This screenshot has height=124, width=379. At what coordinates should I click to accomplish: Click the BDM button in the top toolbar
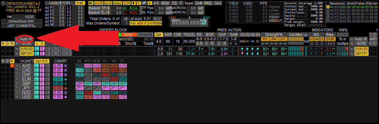[x=165, y=3]
